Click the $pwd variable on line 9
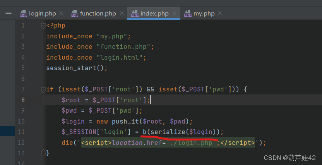Screen dimensions: 322x165 tap(69, 111)
